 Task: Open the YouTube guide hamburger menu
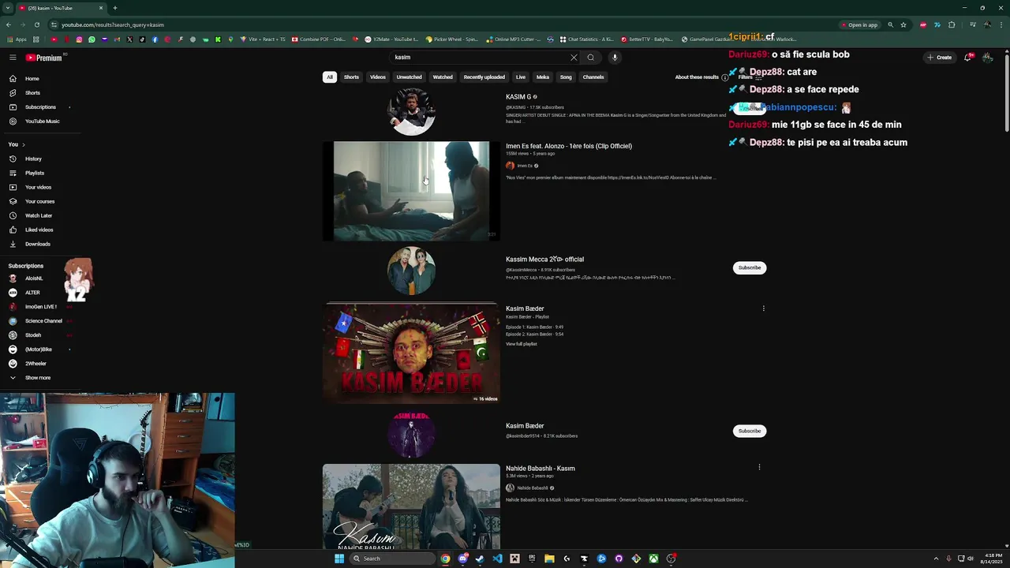click(x=13, y=58)
